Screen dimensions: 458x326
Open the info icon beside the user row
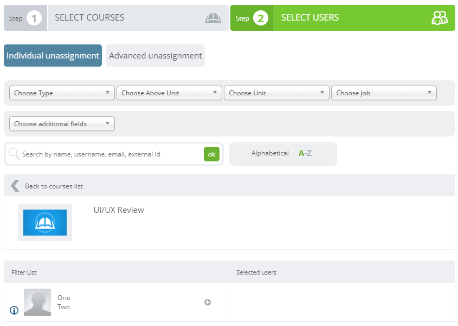[x=14, y=310]
